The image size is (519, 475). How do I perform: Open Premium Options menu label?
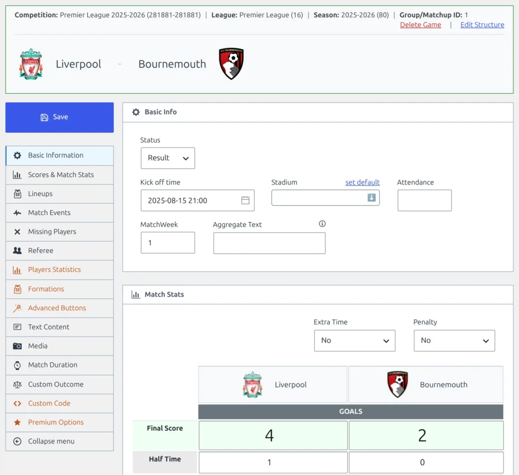click(56, 422)
